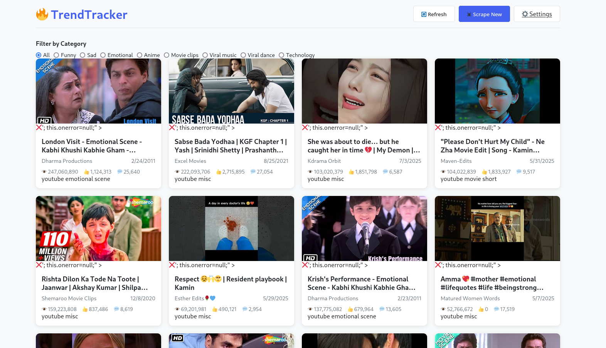Click thumbs-up icon beside 1,124,313
The image size is (606, 348).
pyautogui.click(x=87, y=172)
